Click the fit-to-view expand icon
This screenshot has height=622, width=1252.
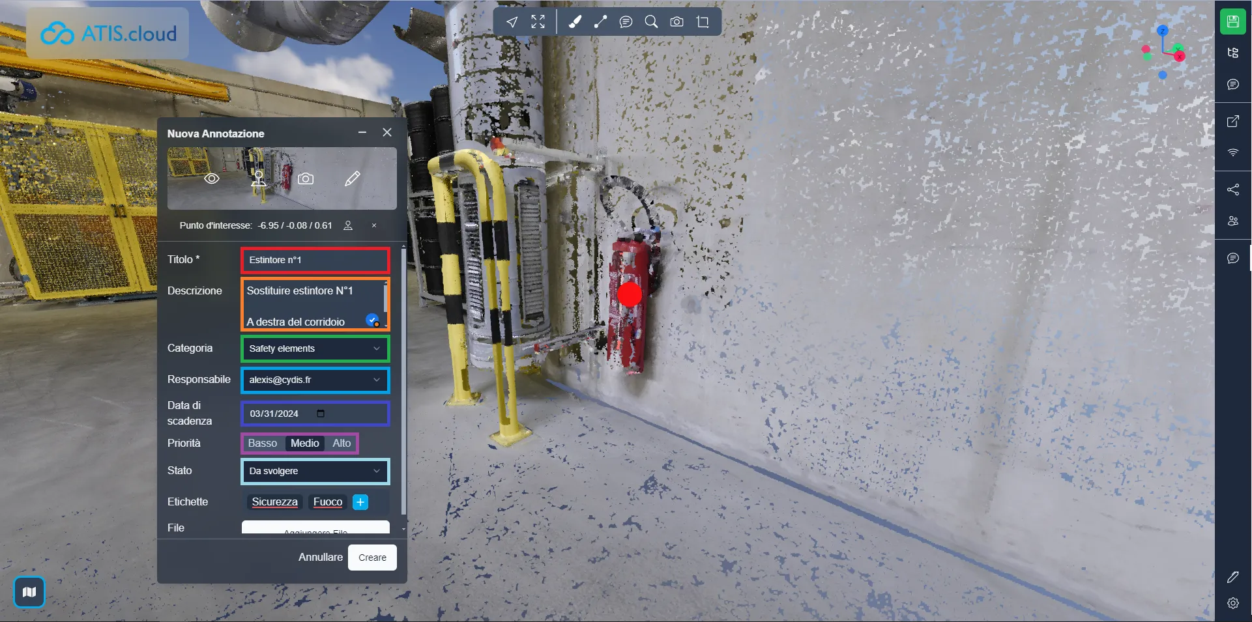click(538, 22)
